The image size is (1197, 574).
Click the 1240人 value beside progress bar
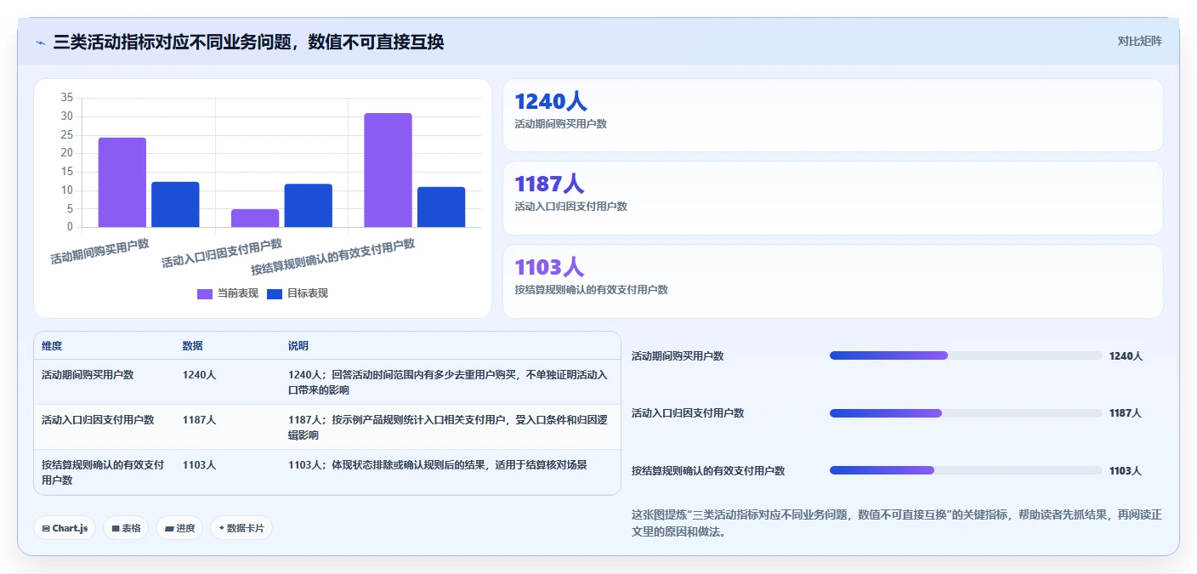point(1126,356)
